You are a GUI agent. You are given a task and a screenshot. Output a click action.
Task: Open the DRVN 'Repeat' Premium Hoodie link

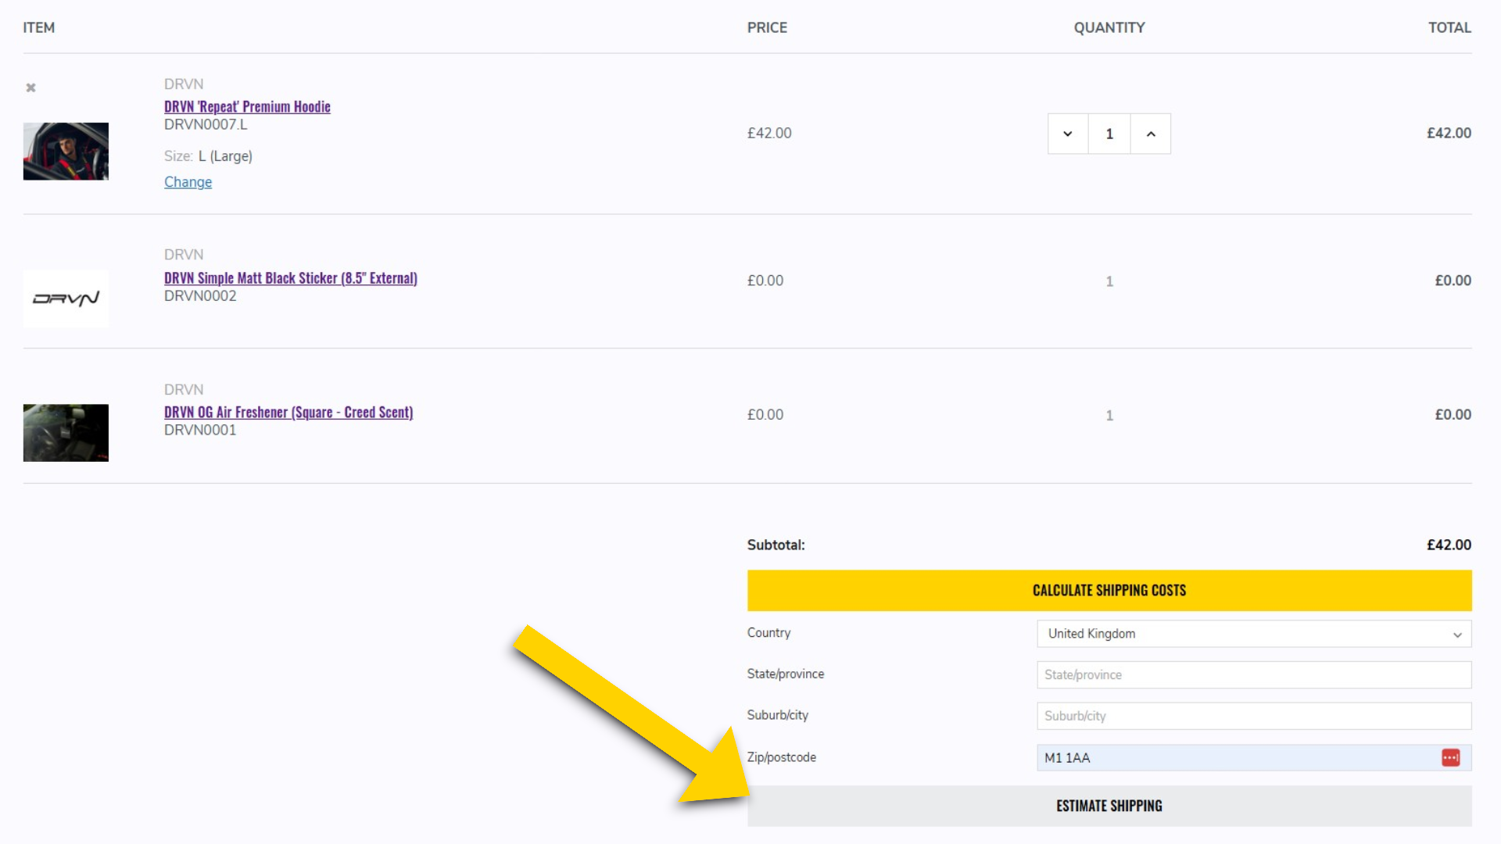point(247,106)
